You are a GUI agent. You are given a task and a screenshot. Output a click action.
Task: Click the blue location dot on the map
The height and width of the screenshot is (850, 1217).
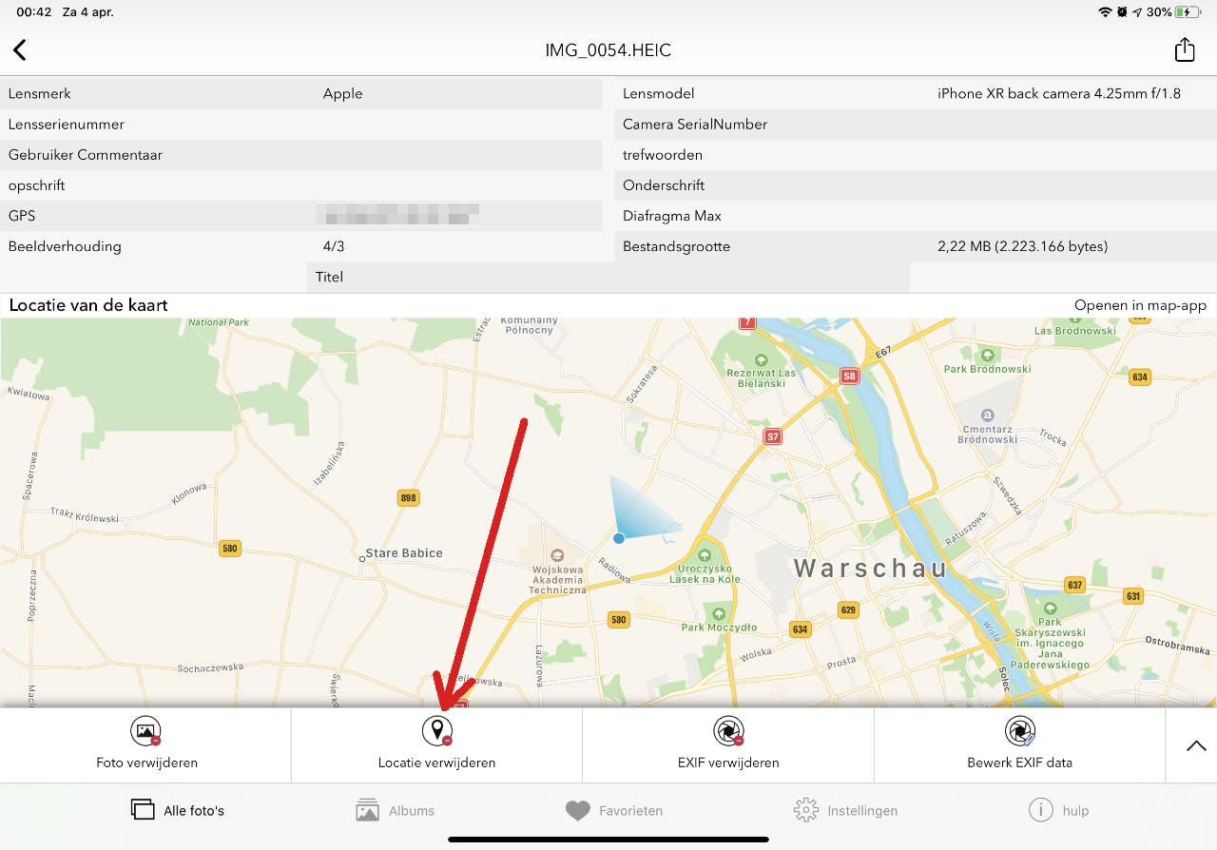point(619,537)
